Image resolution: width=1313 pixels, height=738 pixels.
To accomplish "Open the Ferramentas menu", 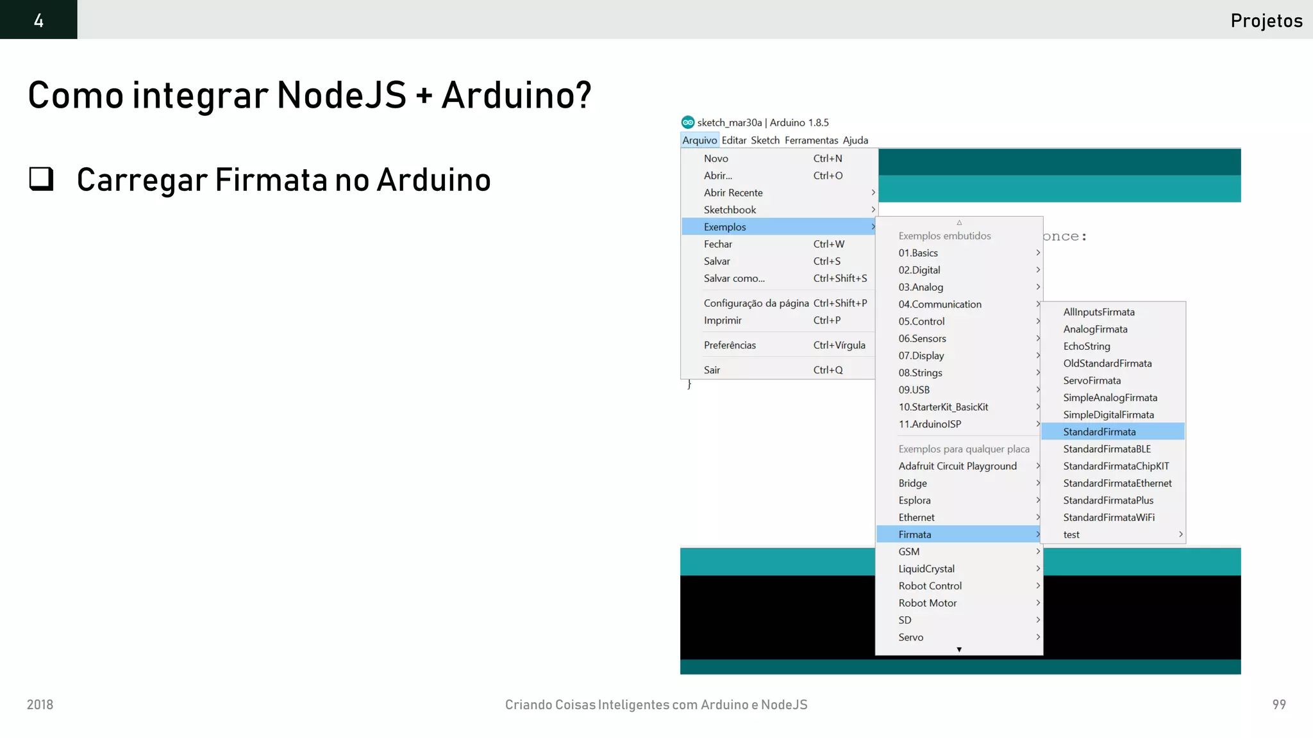I will click(811, 140).
